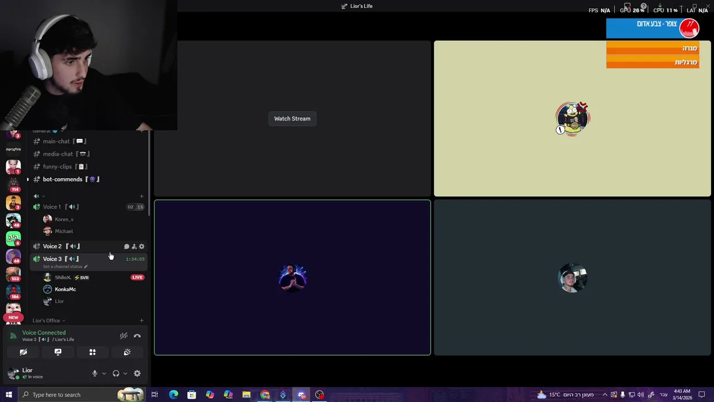
Task: Click the LIVE badge next to ShiloX.
Action: (137, 277)
